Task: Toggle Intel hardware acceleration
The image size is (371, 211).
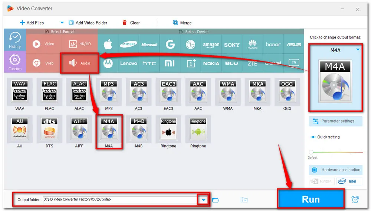Action: (349, 181)
